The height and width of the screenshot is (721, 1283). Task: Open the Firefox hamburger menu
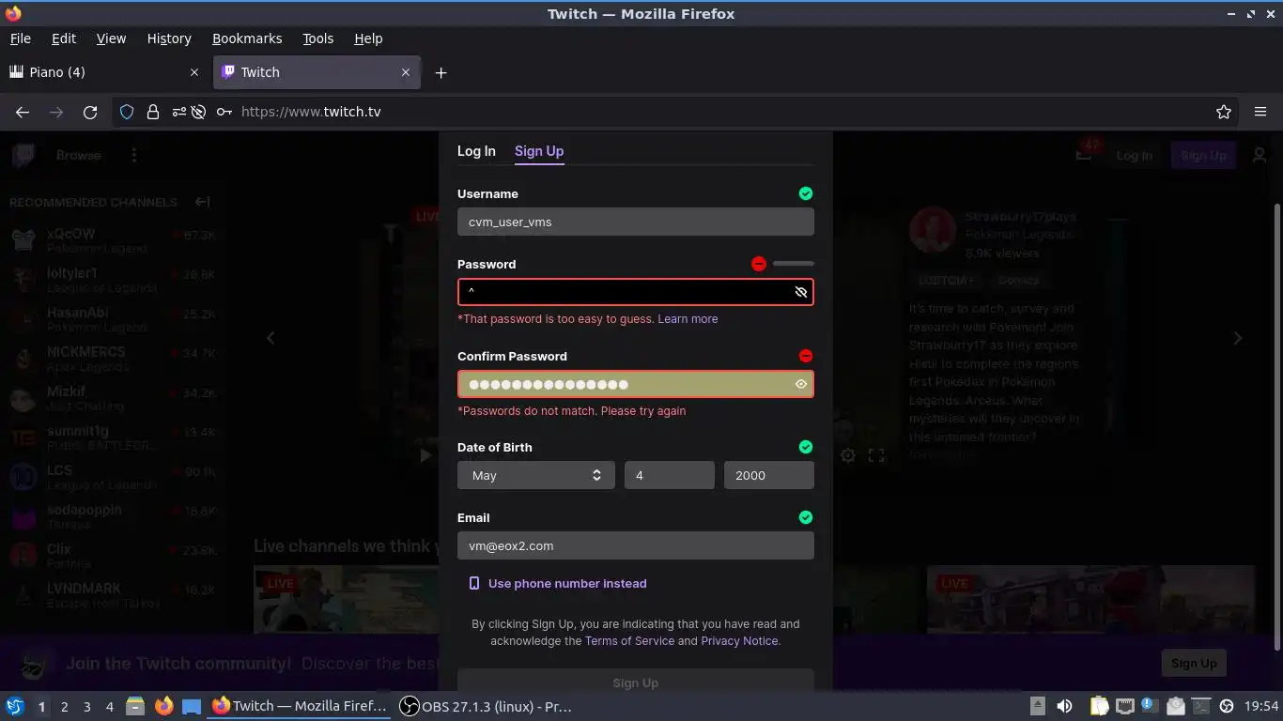click(x=1260, y=112)
